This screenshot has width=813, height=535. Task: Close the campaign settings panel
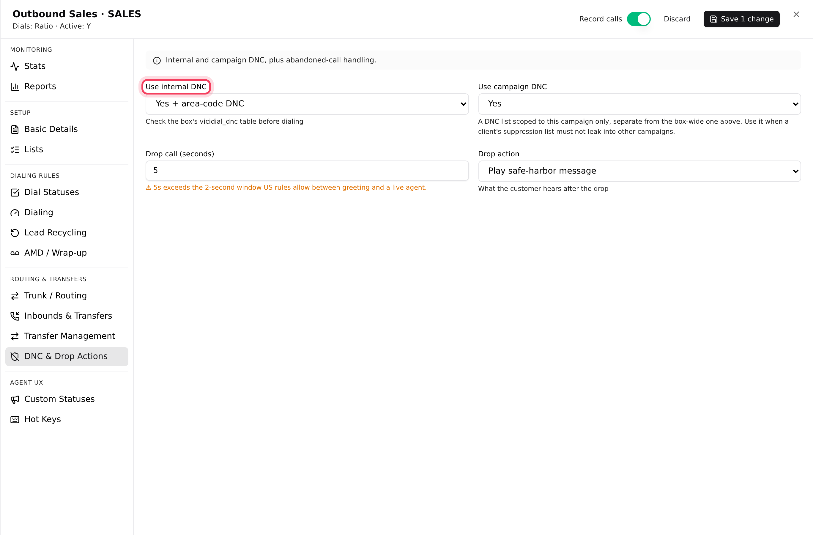(x=796, y=14)
